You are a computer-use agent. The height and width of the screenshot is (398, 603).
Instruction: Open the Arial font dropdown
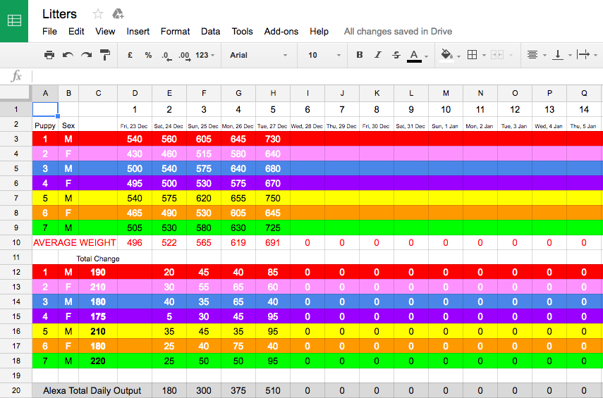(x=258, y=55)
